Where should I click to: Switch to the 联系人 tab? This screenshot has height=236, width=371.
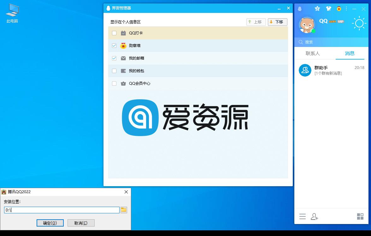click(313, 53)
